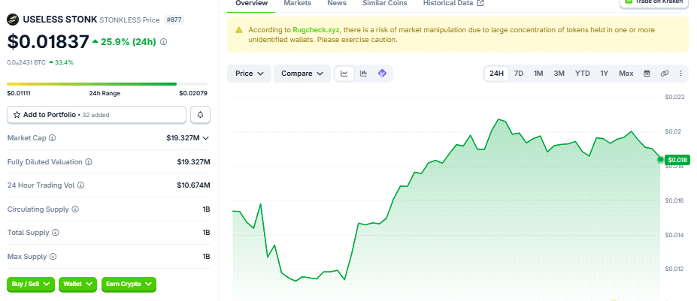
Task: Open the calendar date range picker
Action: [x=647, y=74]
